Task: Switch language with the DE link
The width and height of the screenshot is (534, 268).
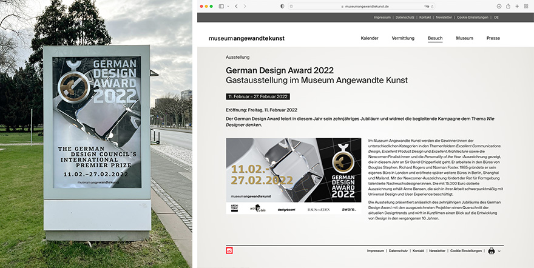Action: click(496, 18)
